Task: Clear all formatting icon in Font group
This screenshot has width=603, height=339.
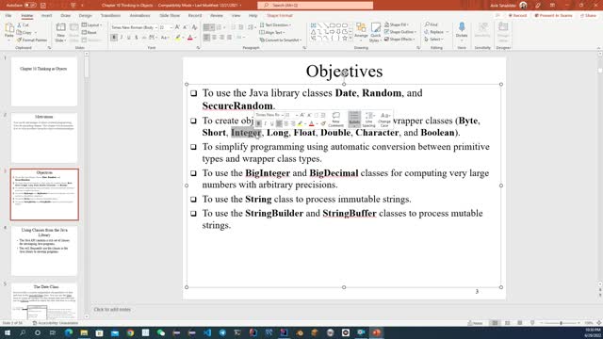Action: tap(195, 27)
